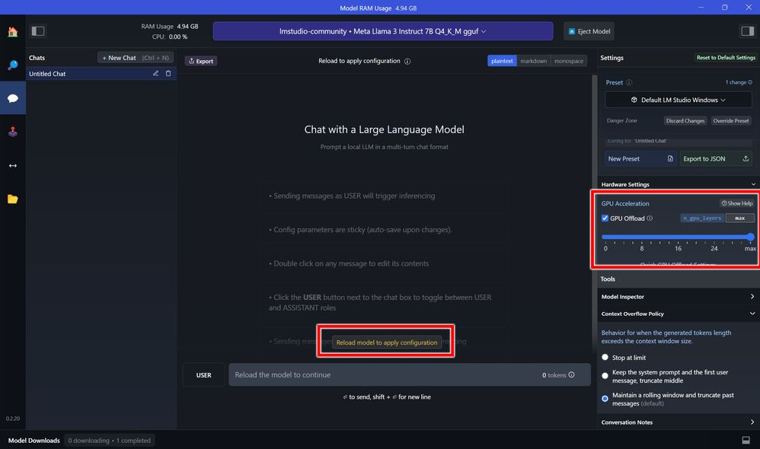Screen dimensions: 760x449
Task: Rename Untitled Chat with pencil icon
Action: coord(155,73)
